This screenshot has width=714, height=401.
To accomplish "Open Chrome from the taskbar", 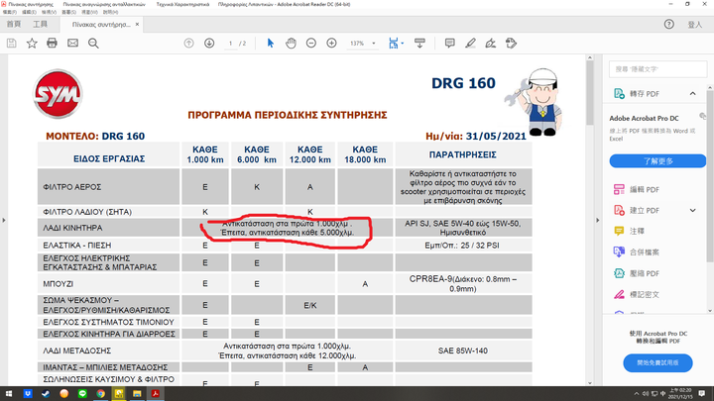I will click(100, 394).
